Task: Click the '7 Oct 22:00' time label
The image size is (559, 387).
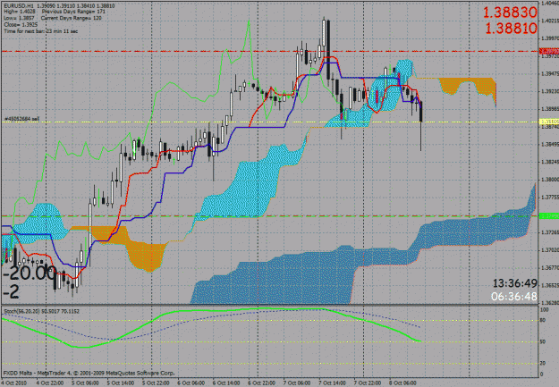Action: tap(368, 383)
